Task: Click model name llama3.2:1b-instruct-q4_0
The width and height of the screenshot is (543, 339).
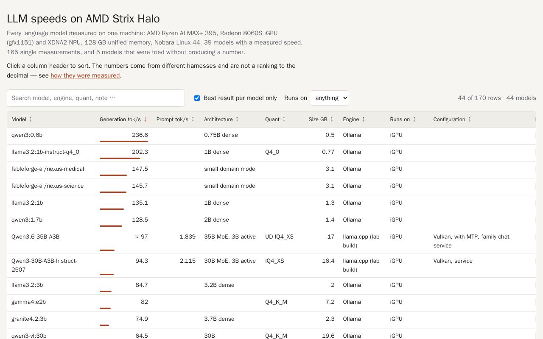Action: [x=45, y=152]
